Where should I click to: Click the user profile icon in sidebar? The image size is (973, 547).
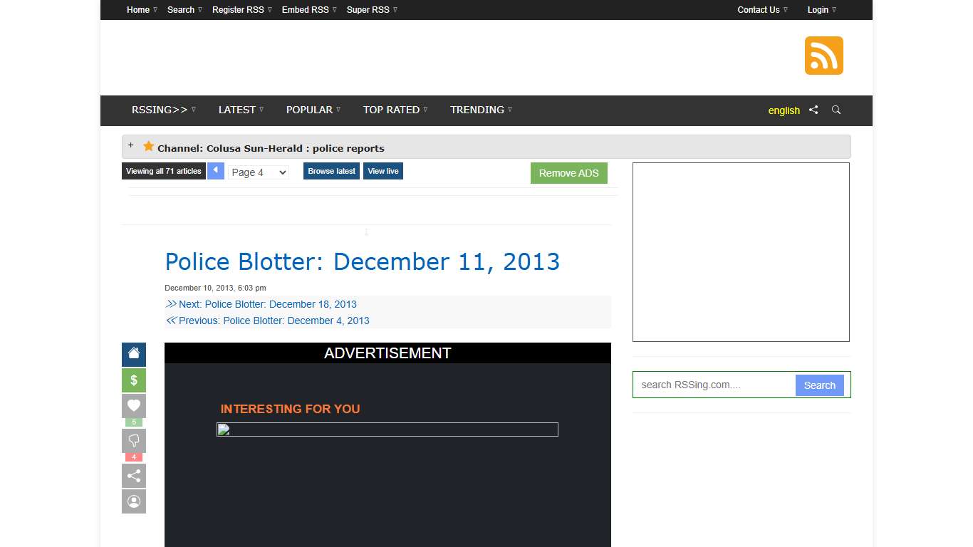[x=134, y=501]
